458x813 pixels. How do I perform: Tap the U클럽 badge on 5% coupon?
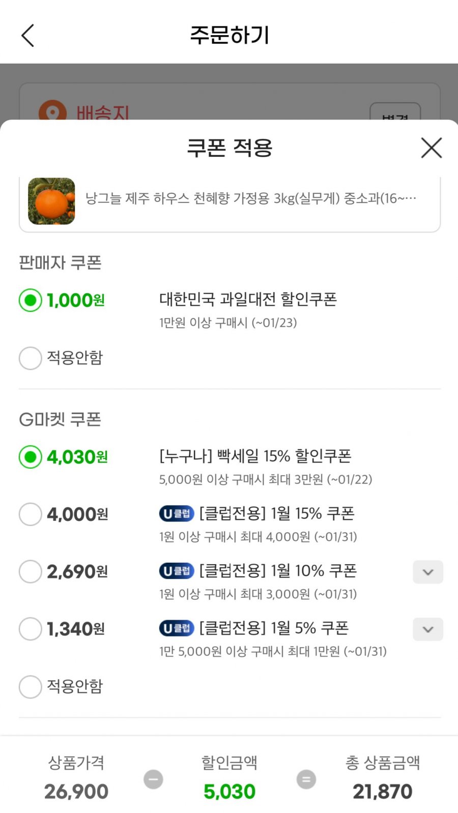pos(177,629)
